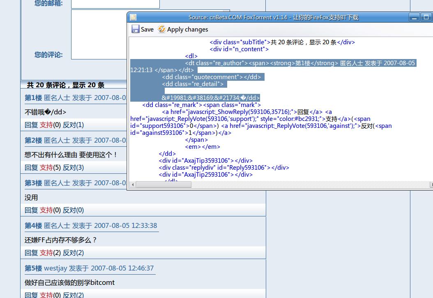433x298 pixels.
Task: Click the source line <dd class="quotecomment"></dd>
Action: point(211,77)
